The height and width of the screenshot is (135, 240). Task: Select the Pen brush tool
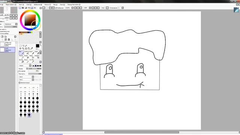(21, 52)
